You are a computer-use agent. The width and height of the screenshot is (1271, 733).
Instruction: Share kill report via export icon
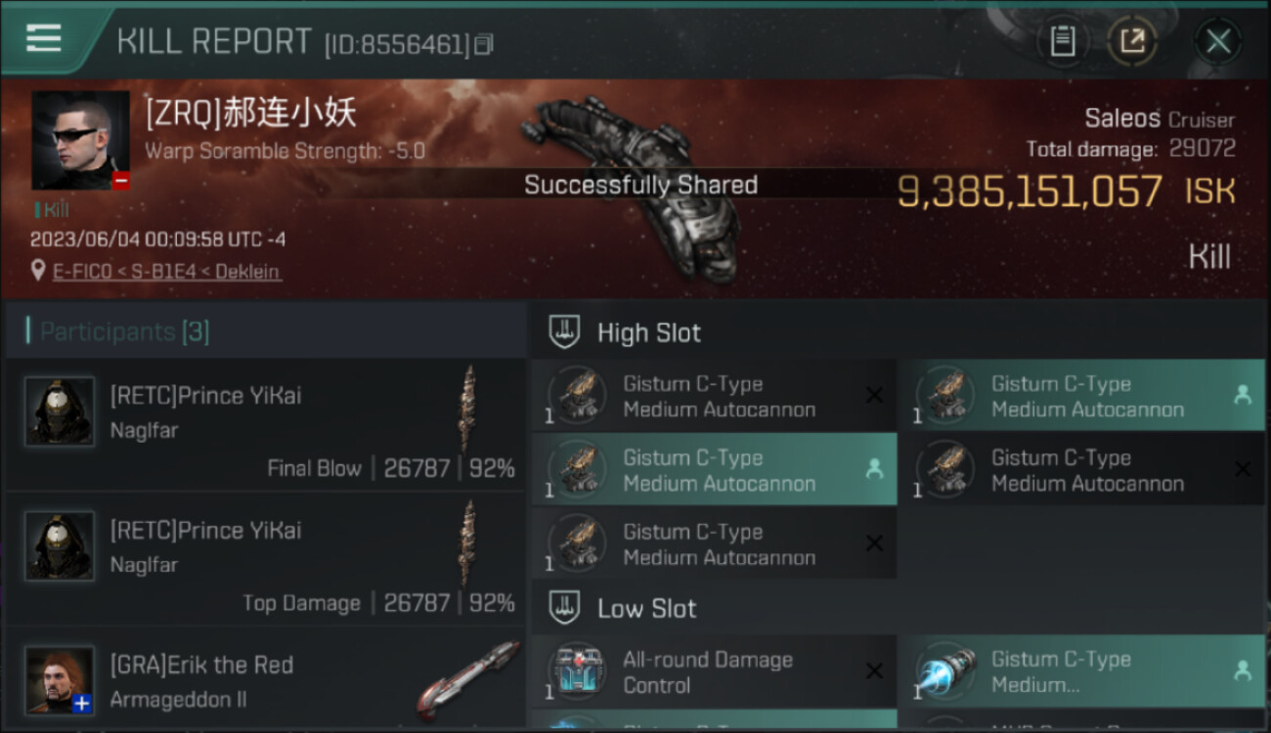pyautogui.click(x=1132, y=40)
